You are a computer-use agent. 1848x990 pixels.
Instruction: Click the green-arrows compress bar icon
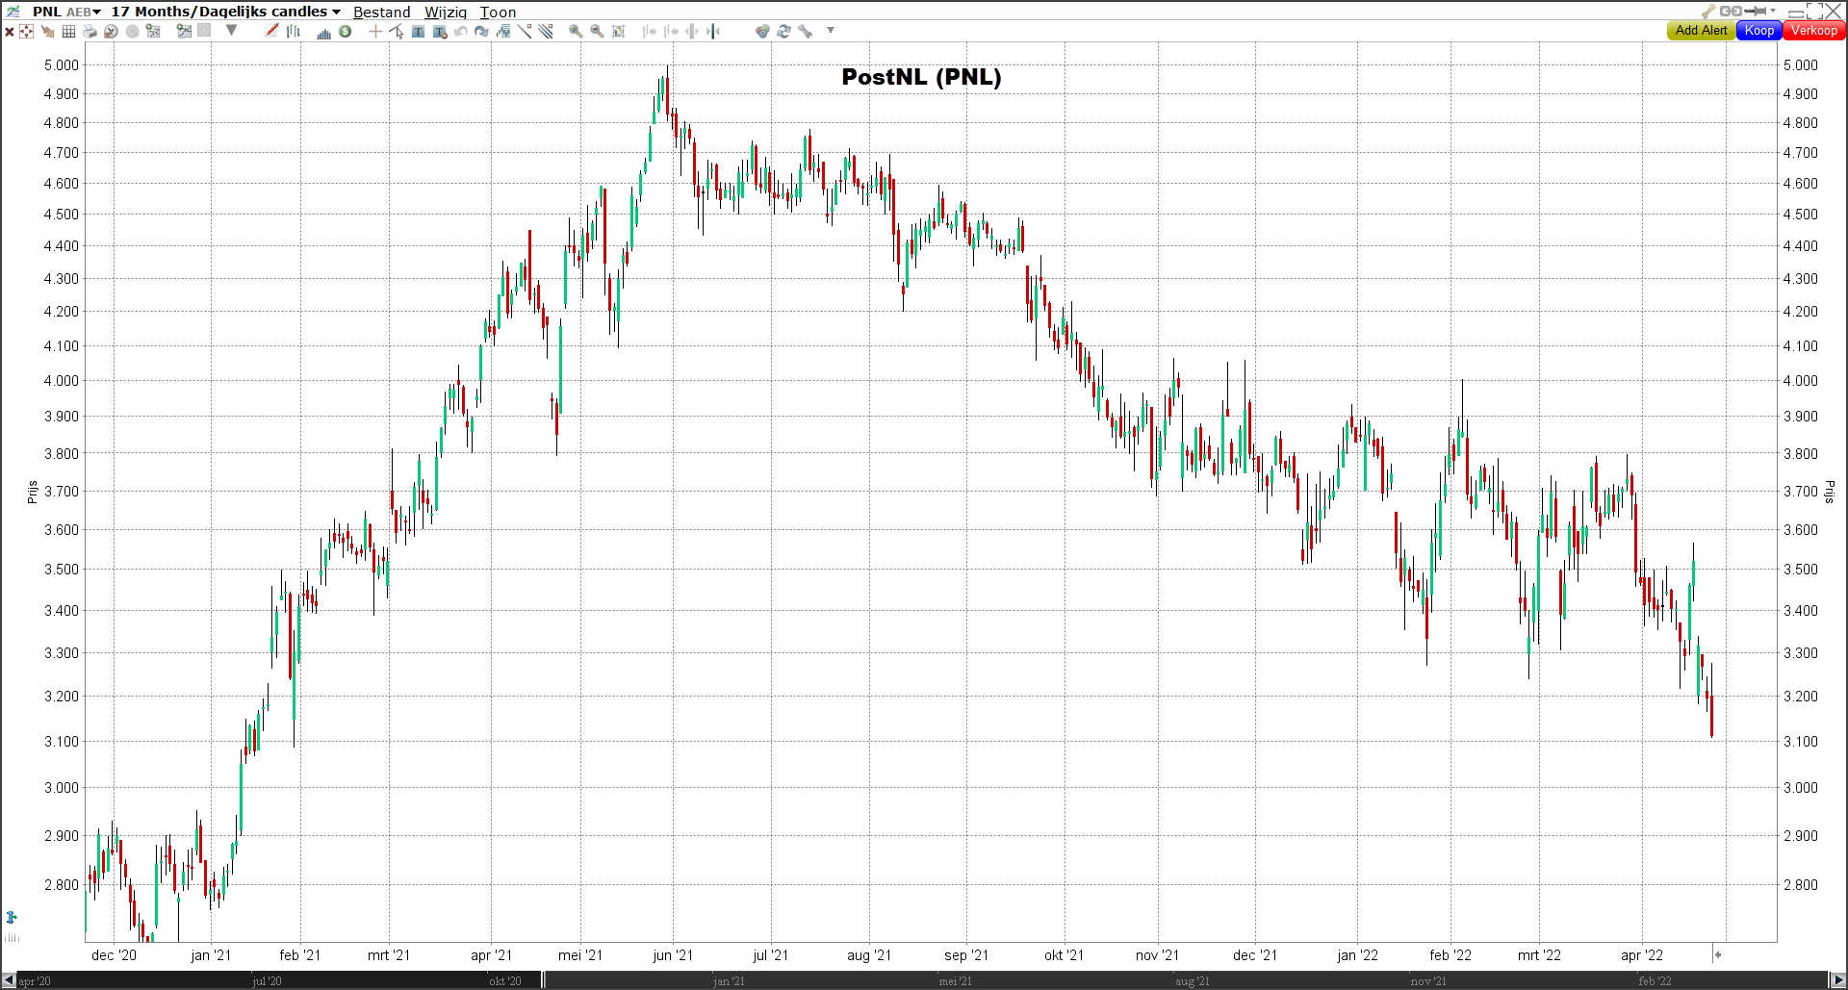[x=712, y=31]
